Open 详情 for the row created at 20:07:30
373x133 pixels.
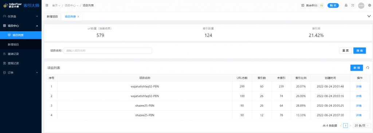pyautogui.click(x=359, y=115)
